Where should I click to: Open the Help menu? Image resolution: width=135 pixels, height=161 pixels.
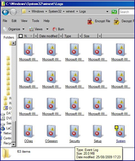point(47,21)
